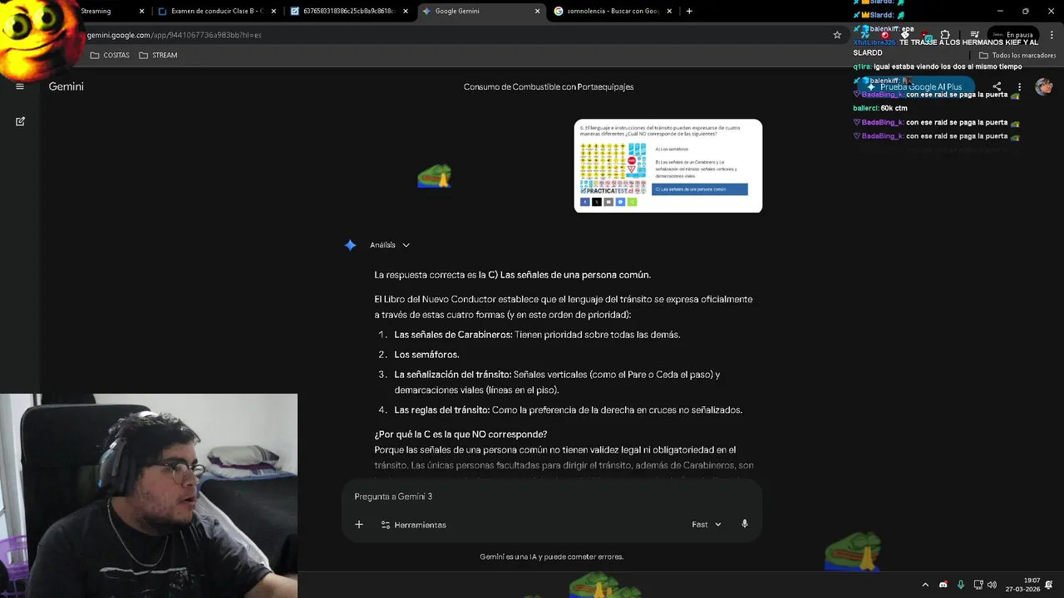
Task: Click disclaimer 'Gemini es una IA y puede cometer errores.'
Action: (x=552, y=556)
